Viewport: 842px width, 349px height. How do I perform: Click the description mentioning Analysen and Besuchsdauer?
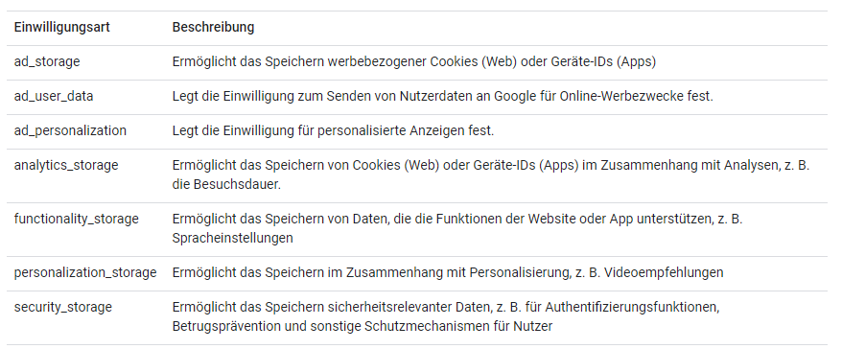coord(491,174)
